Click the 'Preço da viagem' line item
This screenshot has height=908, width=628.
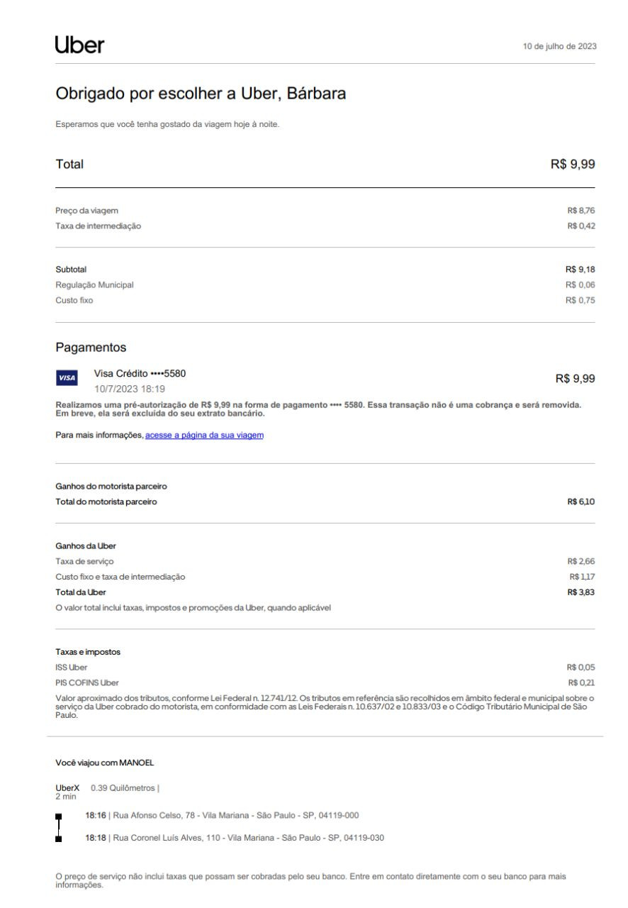87,210
